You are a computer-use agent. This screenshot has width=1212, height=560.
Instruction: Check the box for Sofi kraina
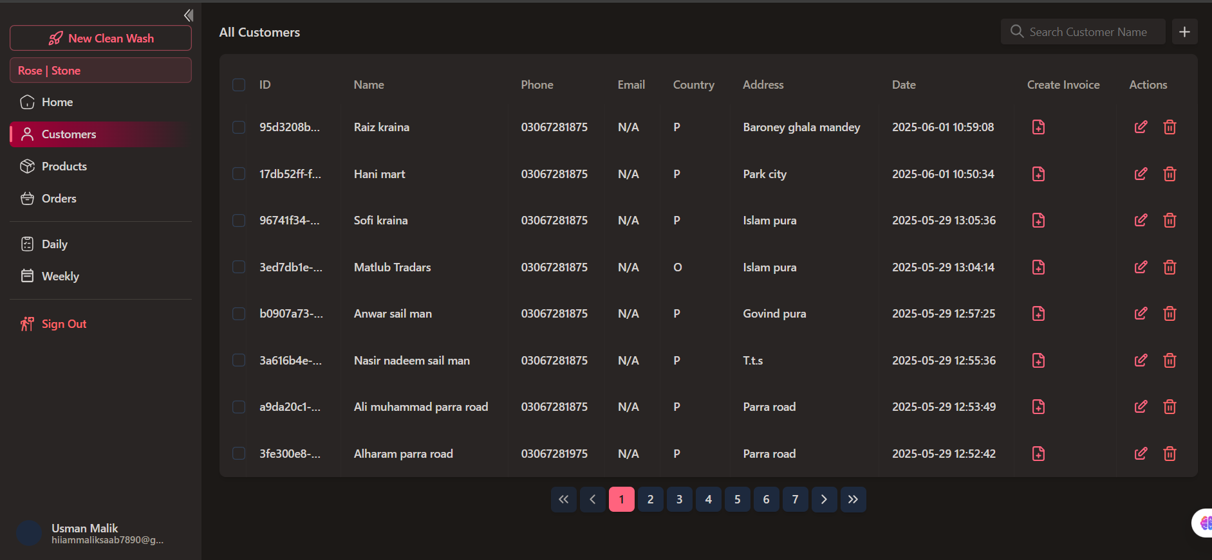[239, 221]
